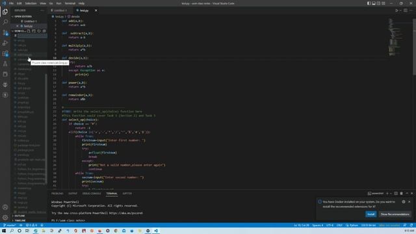This screenshot has height=234, width=416.
Task: Add a new terminal with plus icon
Action: 387,194
